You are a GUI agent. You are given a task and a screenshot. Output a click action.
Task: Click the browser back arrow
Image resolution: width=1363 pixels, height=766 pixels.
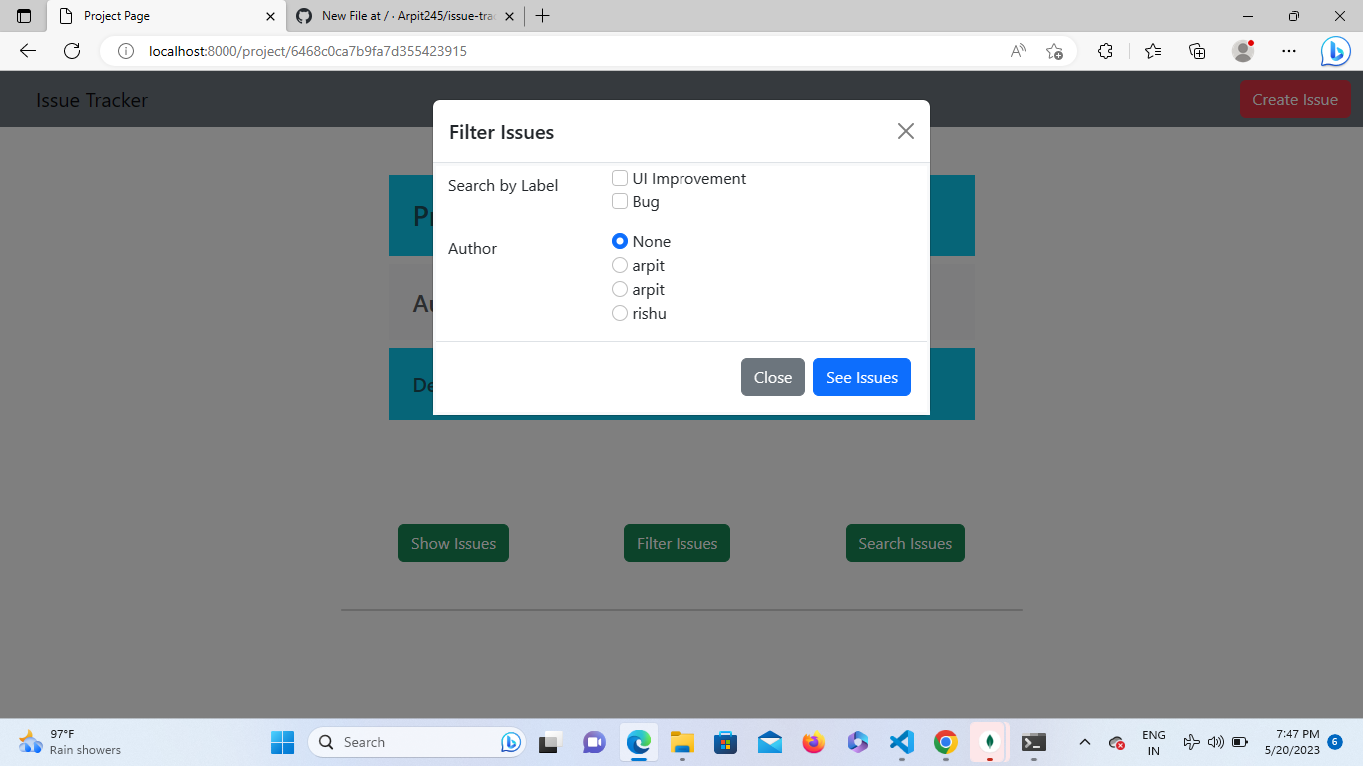pyautogui.click(x=26, y=51)
